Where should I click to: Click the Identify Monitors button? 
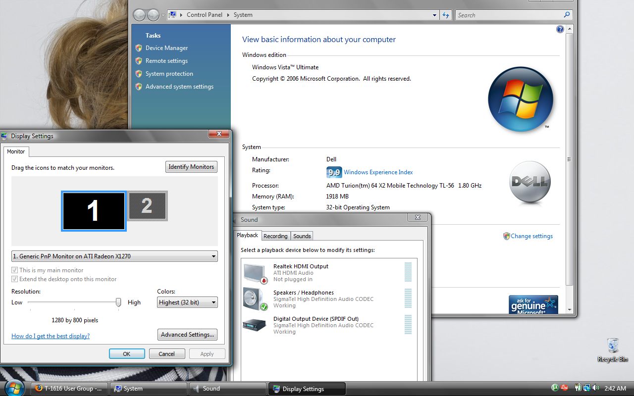[x=191, y=167]
